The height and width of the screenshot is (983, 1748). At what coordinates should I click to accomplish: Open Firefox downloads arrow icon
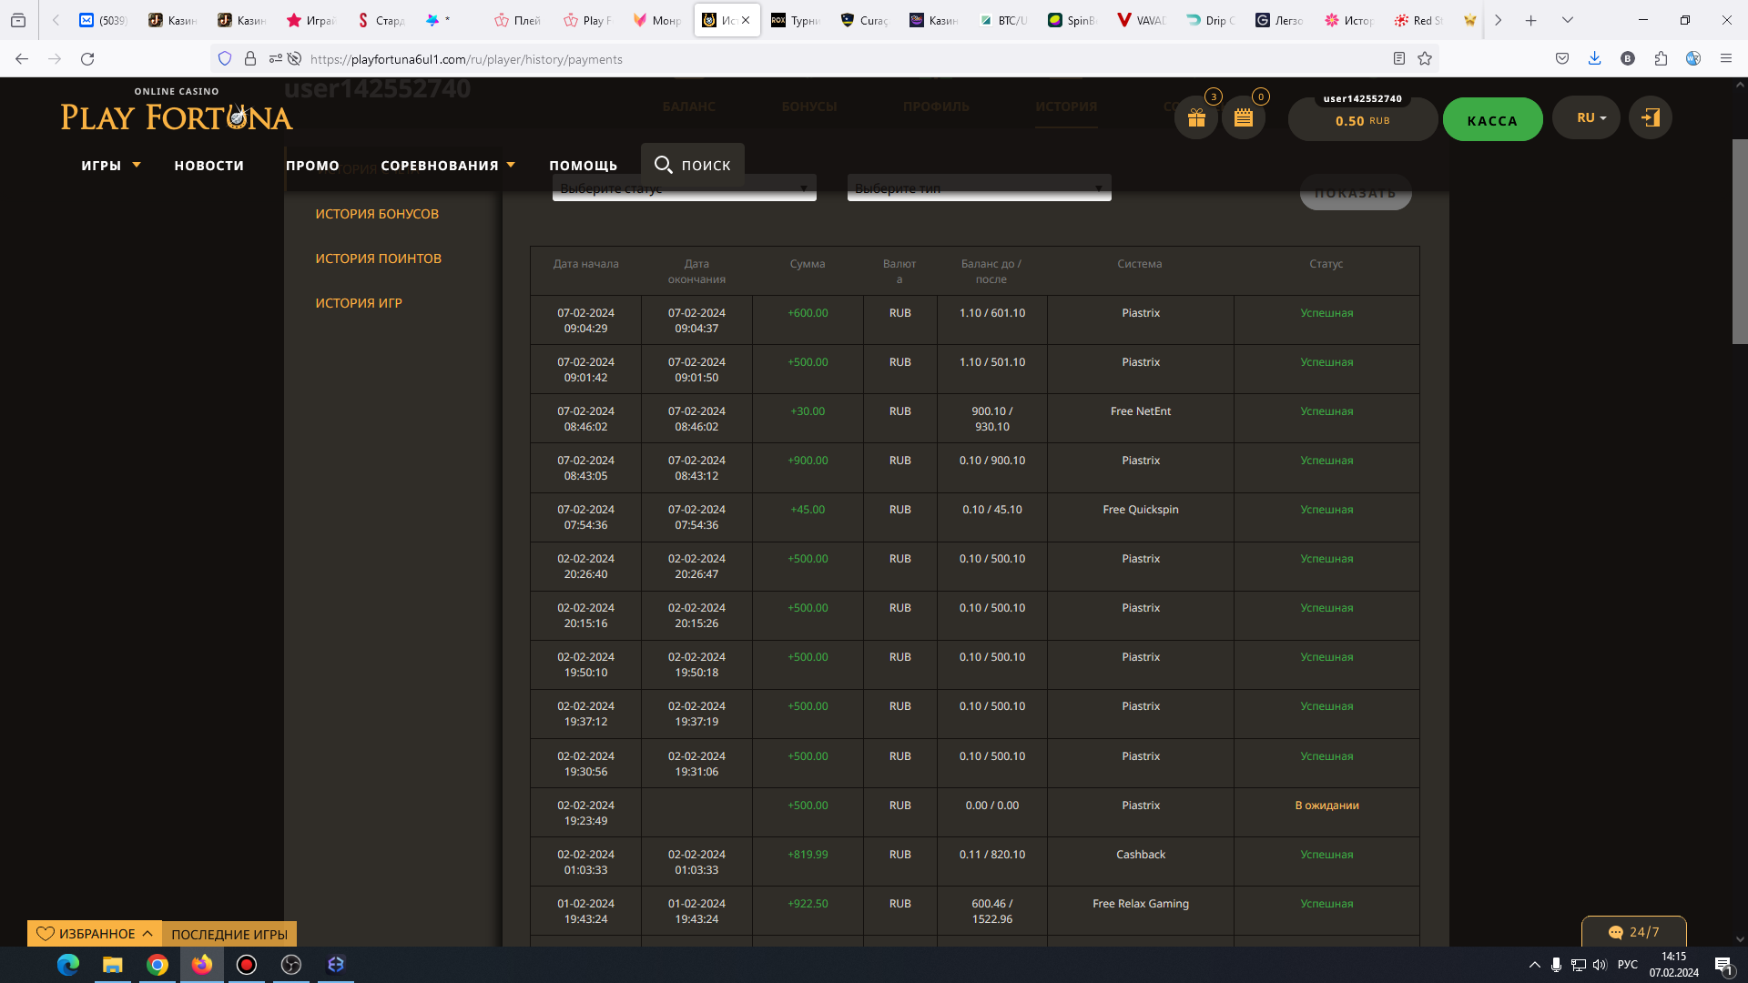[1594, 59]
